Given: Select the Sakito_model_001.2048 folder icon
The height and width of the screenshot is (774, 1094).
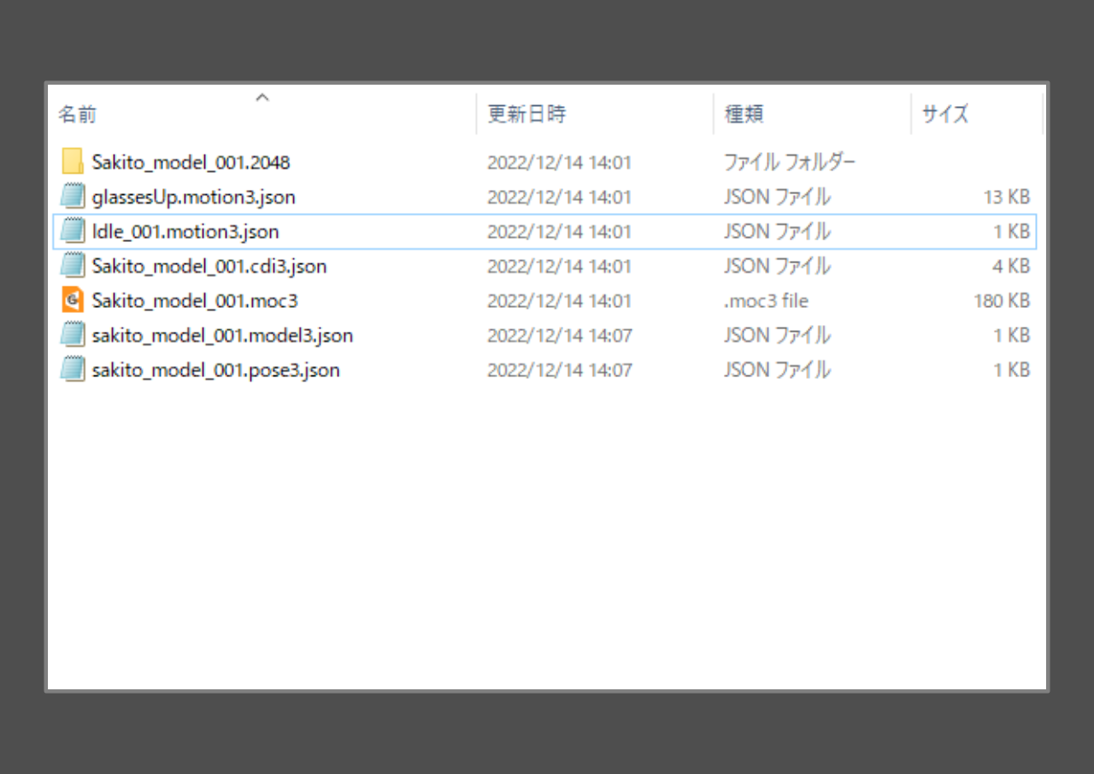Looking at the screenshot, I should click(x=73, y=162).
